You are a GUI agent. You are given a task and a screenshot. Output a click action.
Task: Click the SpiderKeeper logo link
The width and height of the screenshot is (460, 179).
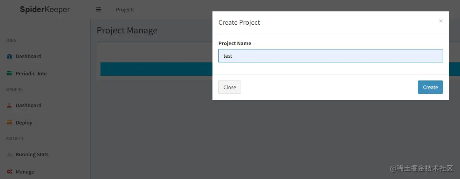click(45, 10)
